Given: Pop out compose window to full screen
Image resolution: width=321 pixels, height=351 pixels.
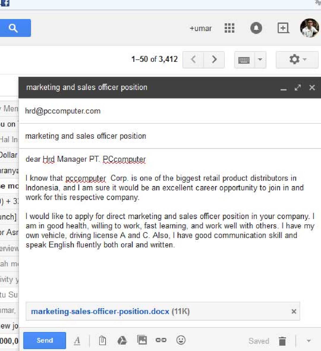Looking at the screenshot, I should [x=297, y=88].
